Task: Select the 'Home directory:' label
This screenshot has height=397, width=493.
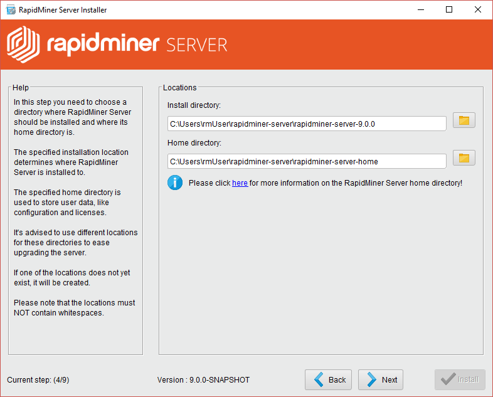Action: (194, 143)
